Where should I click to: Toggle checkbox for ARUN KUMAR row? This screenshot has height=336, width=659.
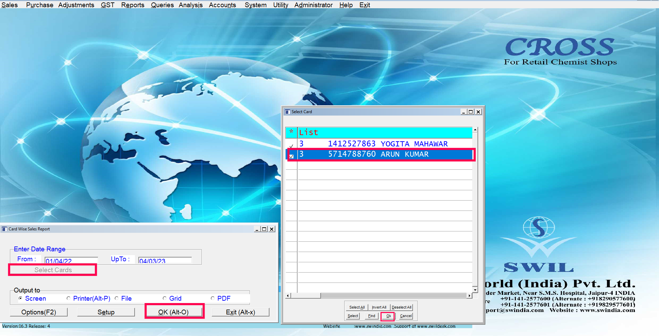pyautogui.click(x=291, y=156)
